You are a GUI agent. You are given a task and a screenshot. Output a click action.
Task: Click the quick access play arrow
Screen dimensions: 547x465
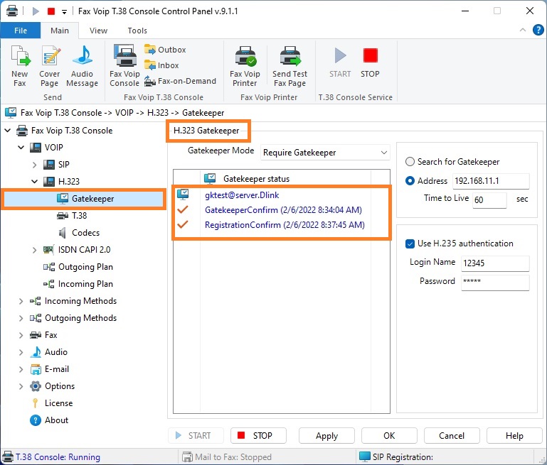pos(36,11)
